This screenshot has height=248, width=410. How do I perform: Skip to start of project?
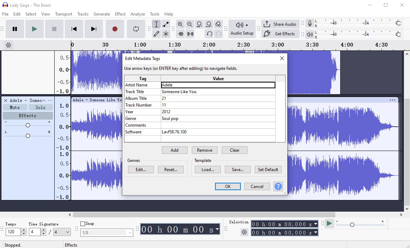point(74,29)
